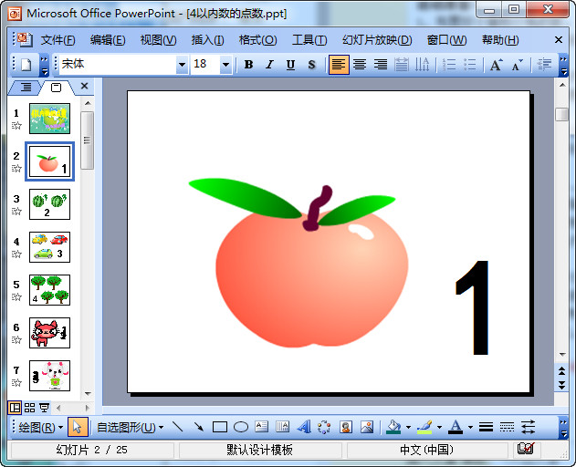Image resolution: width=576 pixels, height=467 pixels.
Task: Apply font color on drawing toolbar
Action: [x=456, y=427]
